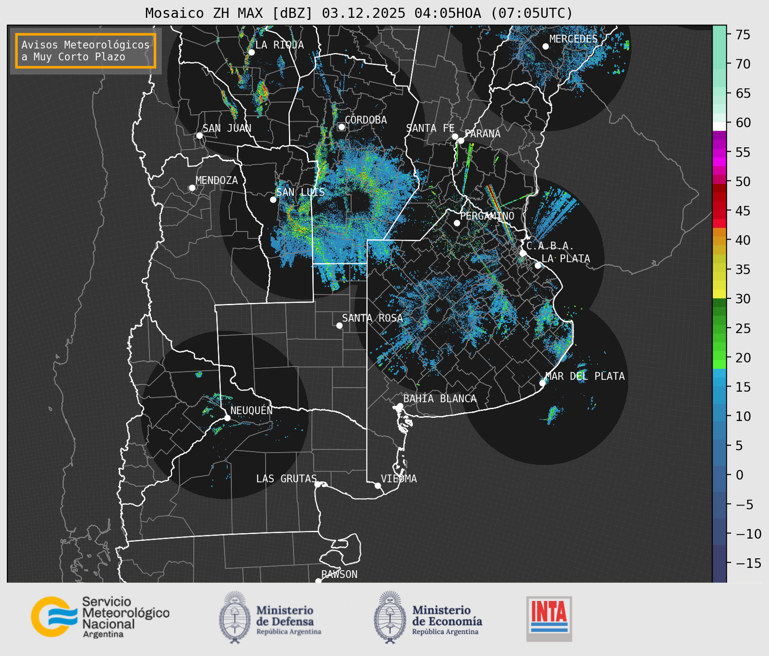Select the Mendoza city marker dot
The width and height of the screenshot is (769, 656).
point(192,188)
